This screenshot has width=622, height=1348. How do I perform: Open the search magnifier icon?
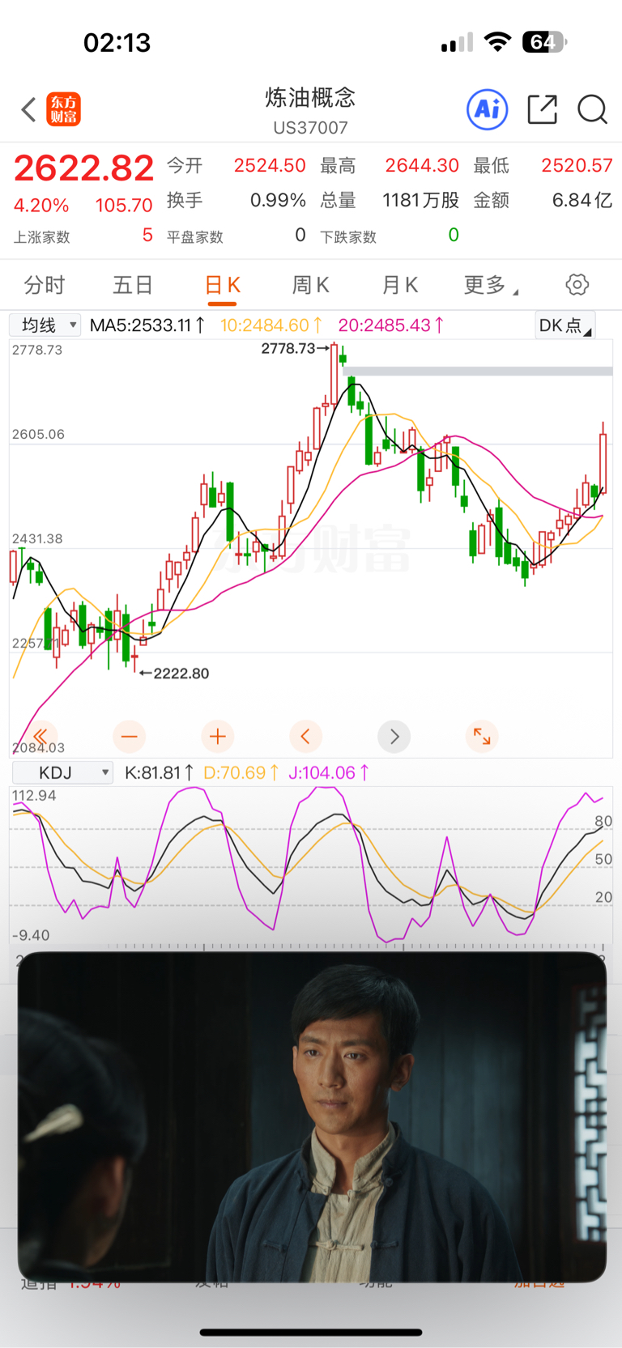coord(592,109)
